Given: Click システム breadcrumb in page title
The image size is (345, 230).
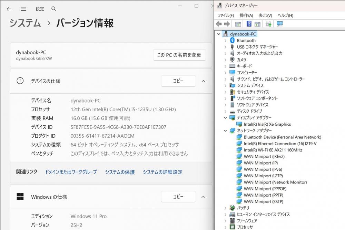Looking at the screenshot, I should pos(25,23).
